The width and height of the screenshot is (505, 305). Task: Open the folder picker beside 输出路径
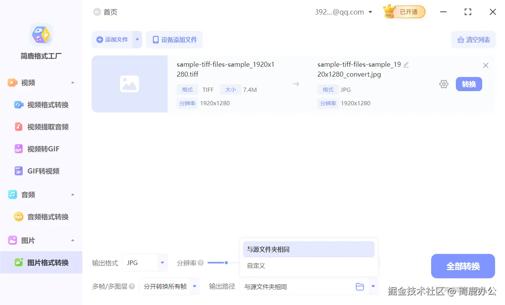[x=360, y=286]
